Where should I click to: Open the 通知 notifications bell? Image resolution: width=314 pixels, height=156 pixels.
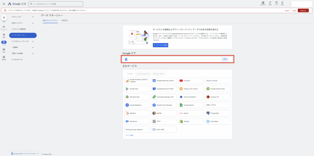pyautogui.click(x=282, y=3)
